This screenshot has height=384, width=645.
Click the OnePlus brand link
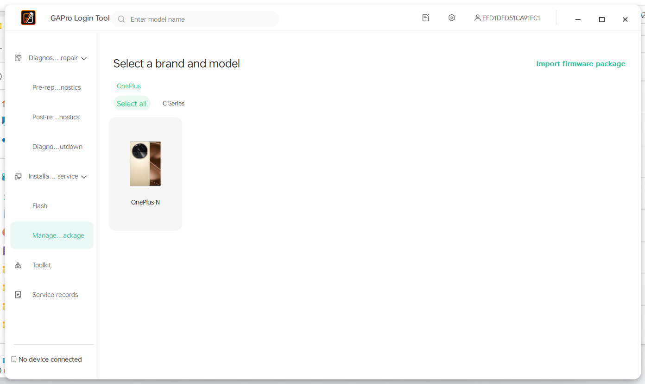[129, 86]
